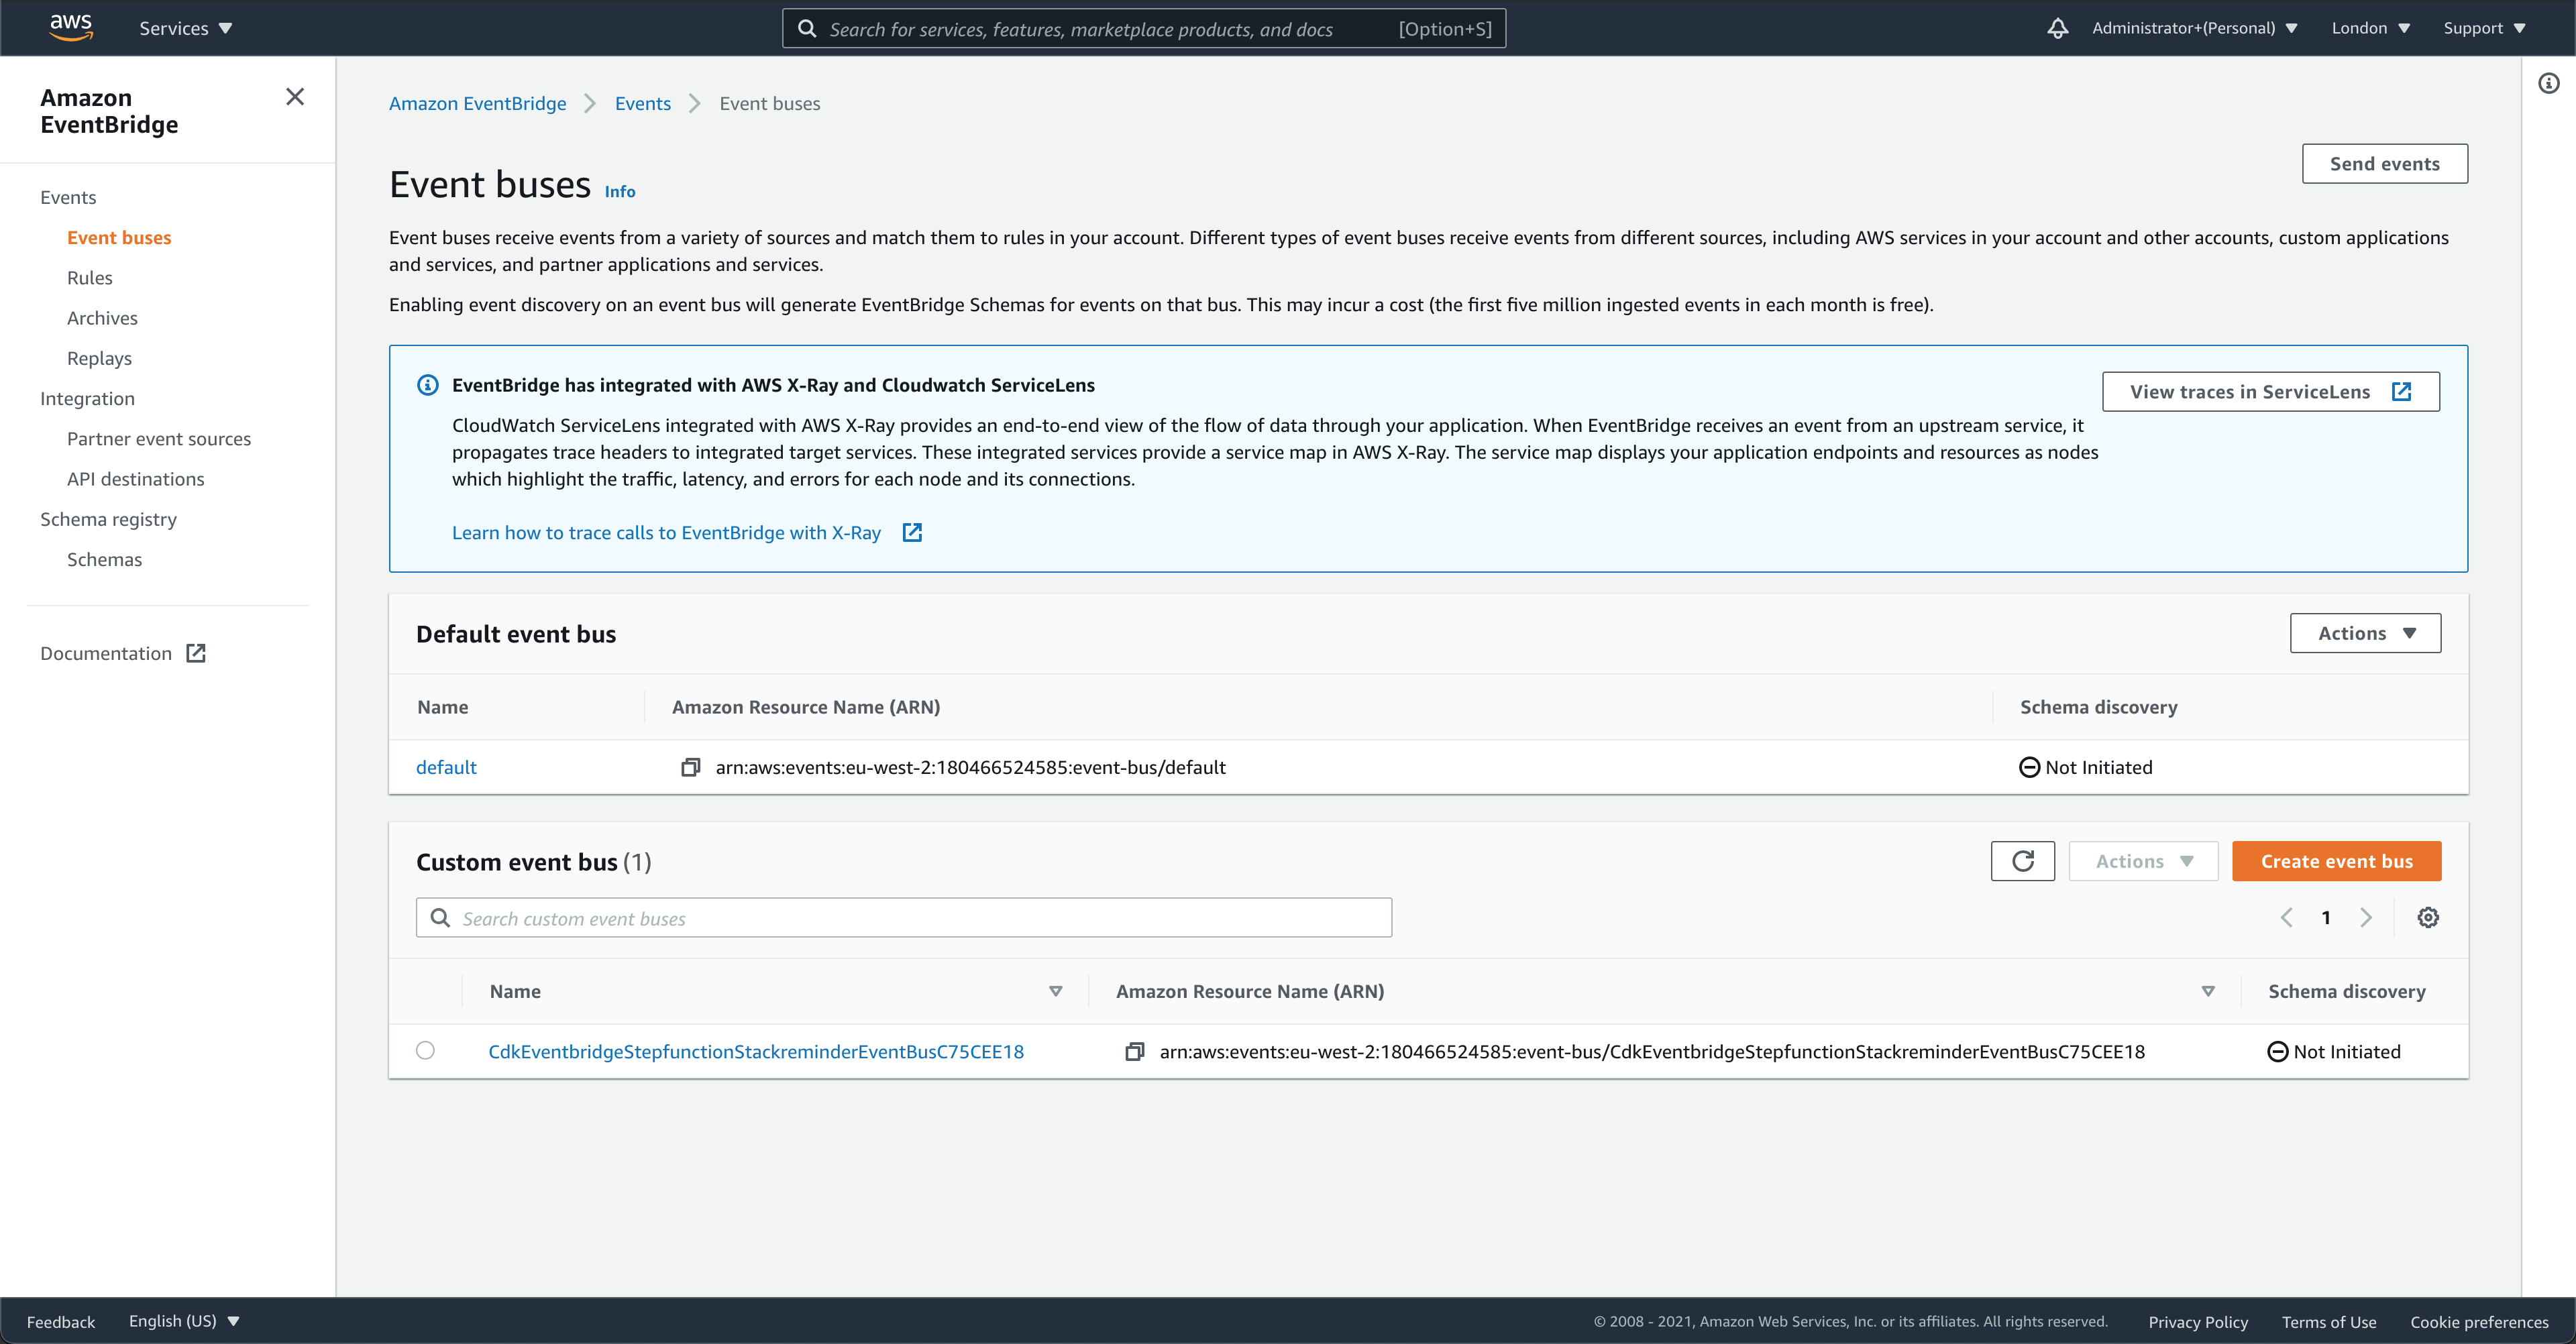Image resolution: width=2576 pixels, height=1344 pixels.
Task: Click the search magnifier icon in top bar
Action: pyautogui.click(x=807, y=28)
